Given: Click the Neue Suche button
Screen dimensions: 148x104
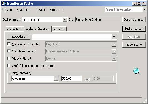Looking at the screenshot, I should [134, 45].
